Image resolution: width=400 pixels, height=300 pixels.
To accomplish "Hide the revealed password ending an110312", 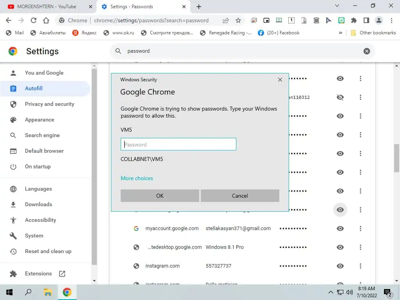I will point(340,97).
